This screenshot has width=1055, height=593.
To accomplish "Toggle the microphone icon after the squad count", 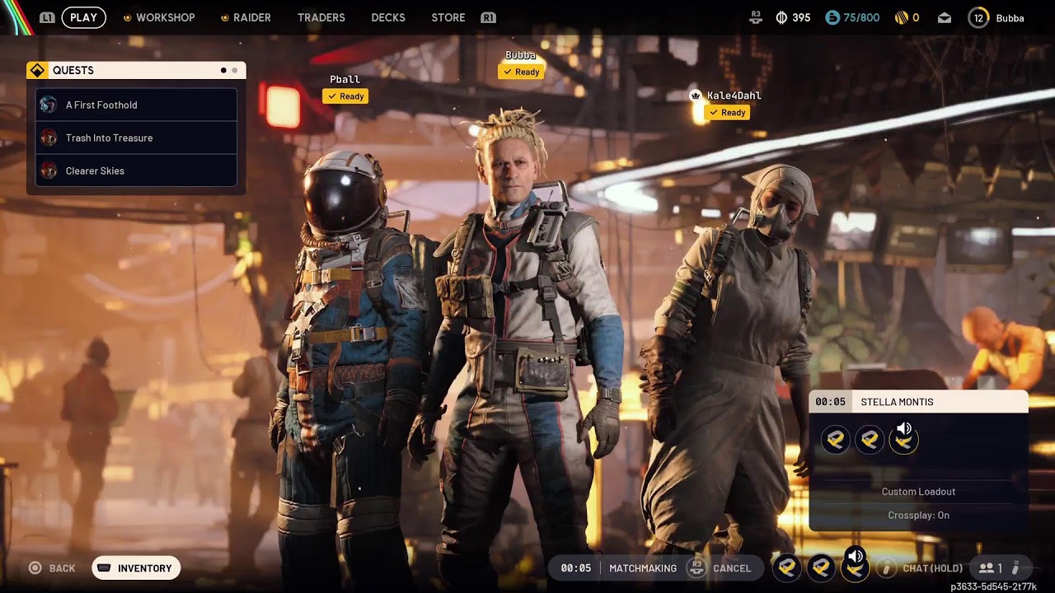I will click(x=1015, y=567).
